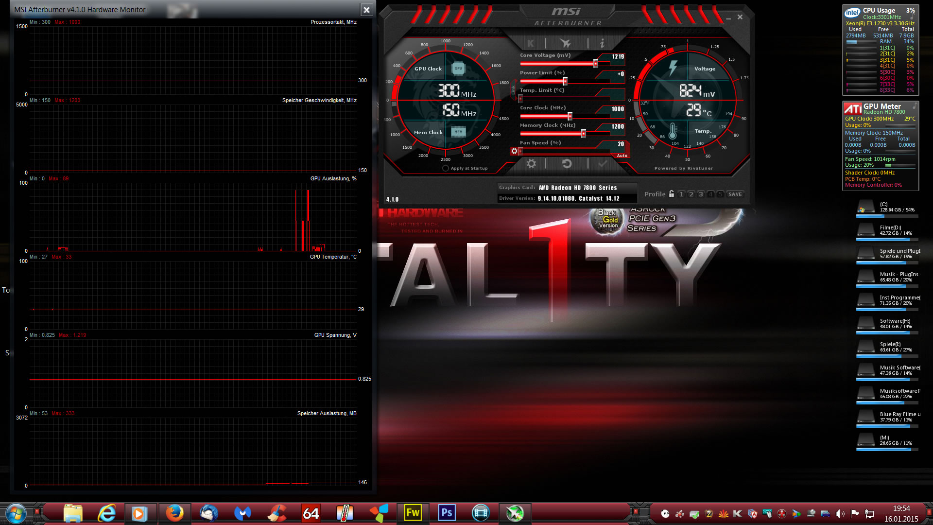Click the apply checkmark icon
Viewport: 933px width, 525px height.
(603, 164)
